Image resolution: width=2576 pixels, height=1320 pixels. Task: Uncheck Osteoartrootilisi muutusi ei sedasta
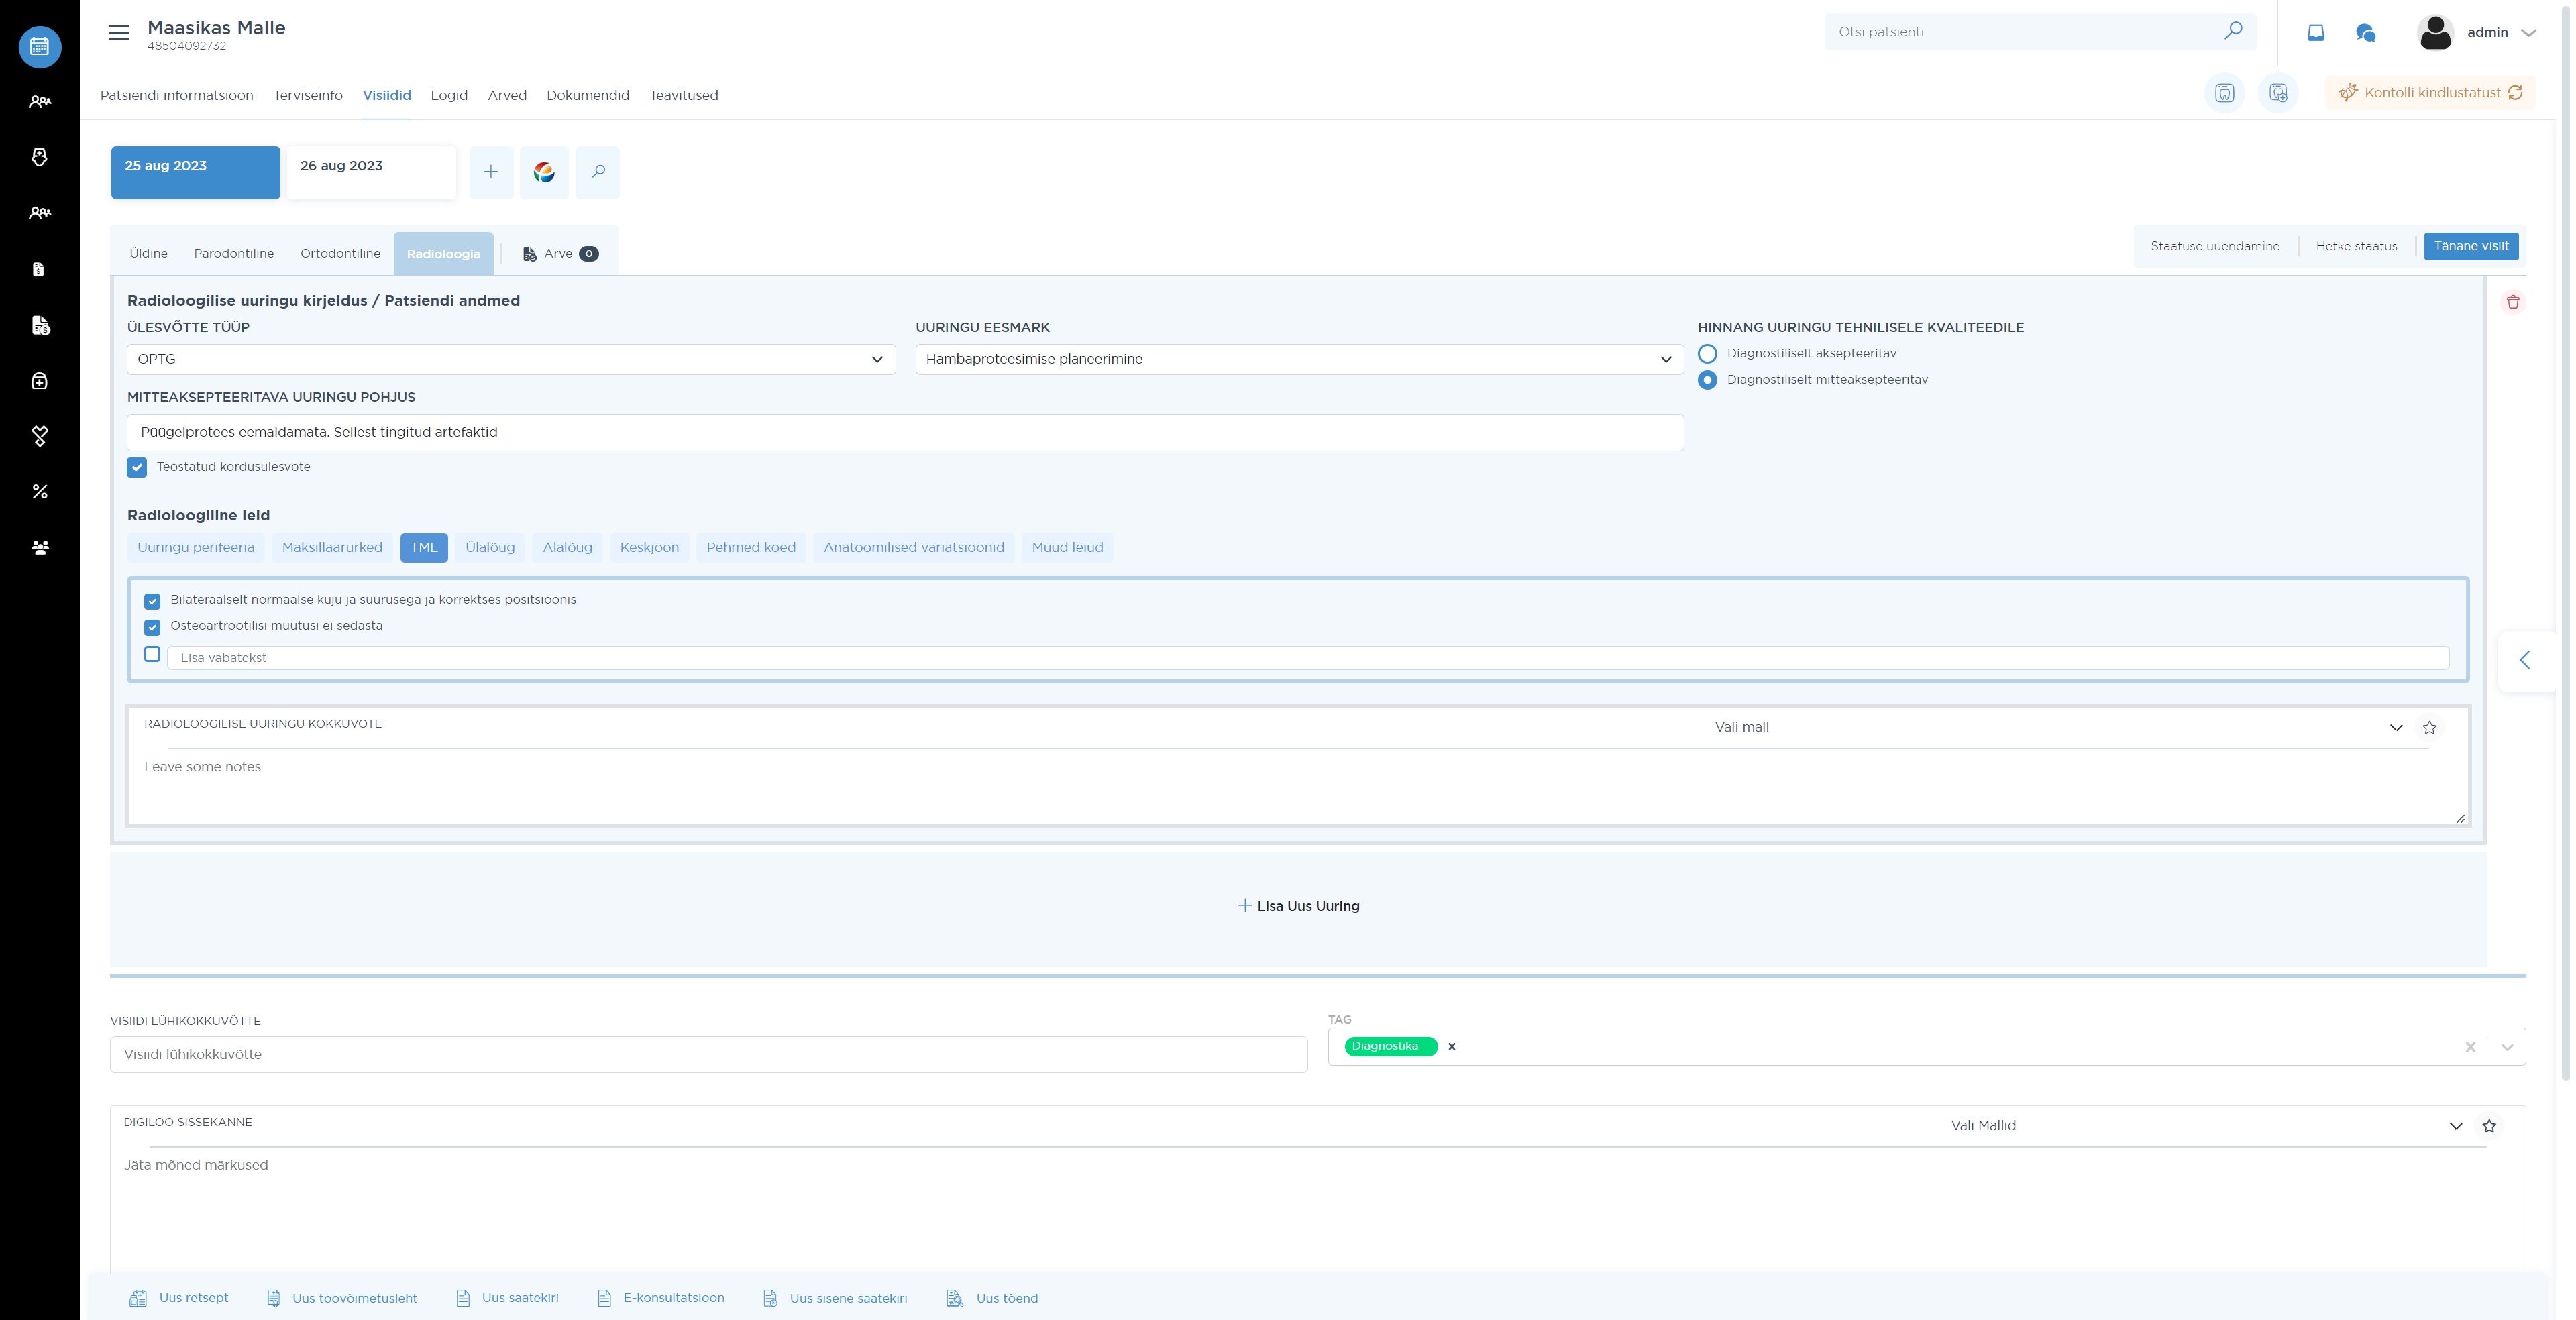(152, 627)
